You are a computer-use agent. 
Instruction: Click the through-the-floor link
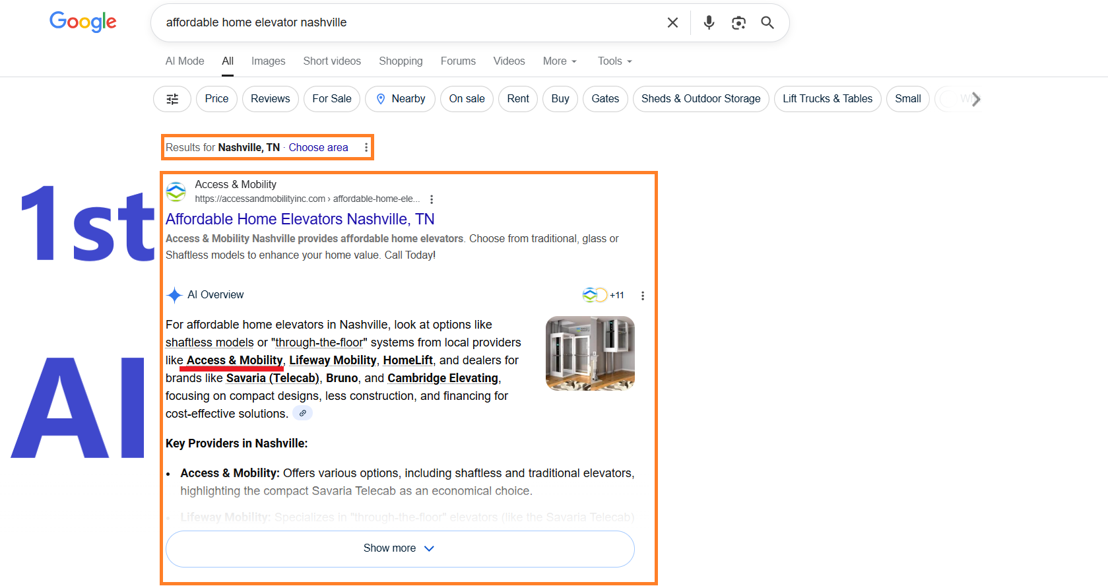[x=319, y=342]
